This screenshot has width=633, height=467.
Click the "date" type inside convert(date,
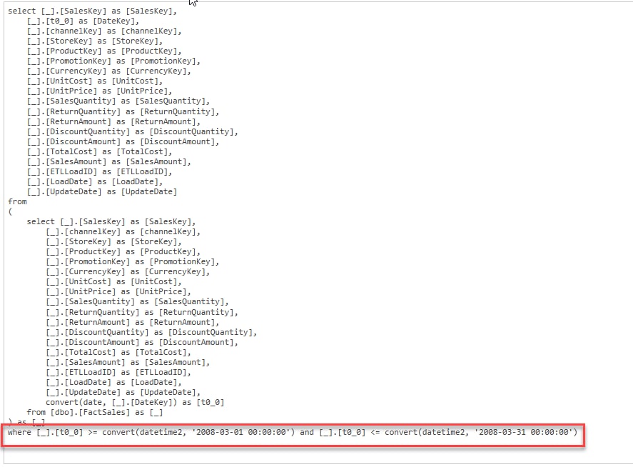[x=93, y=402]
